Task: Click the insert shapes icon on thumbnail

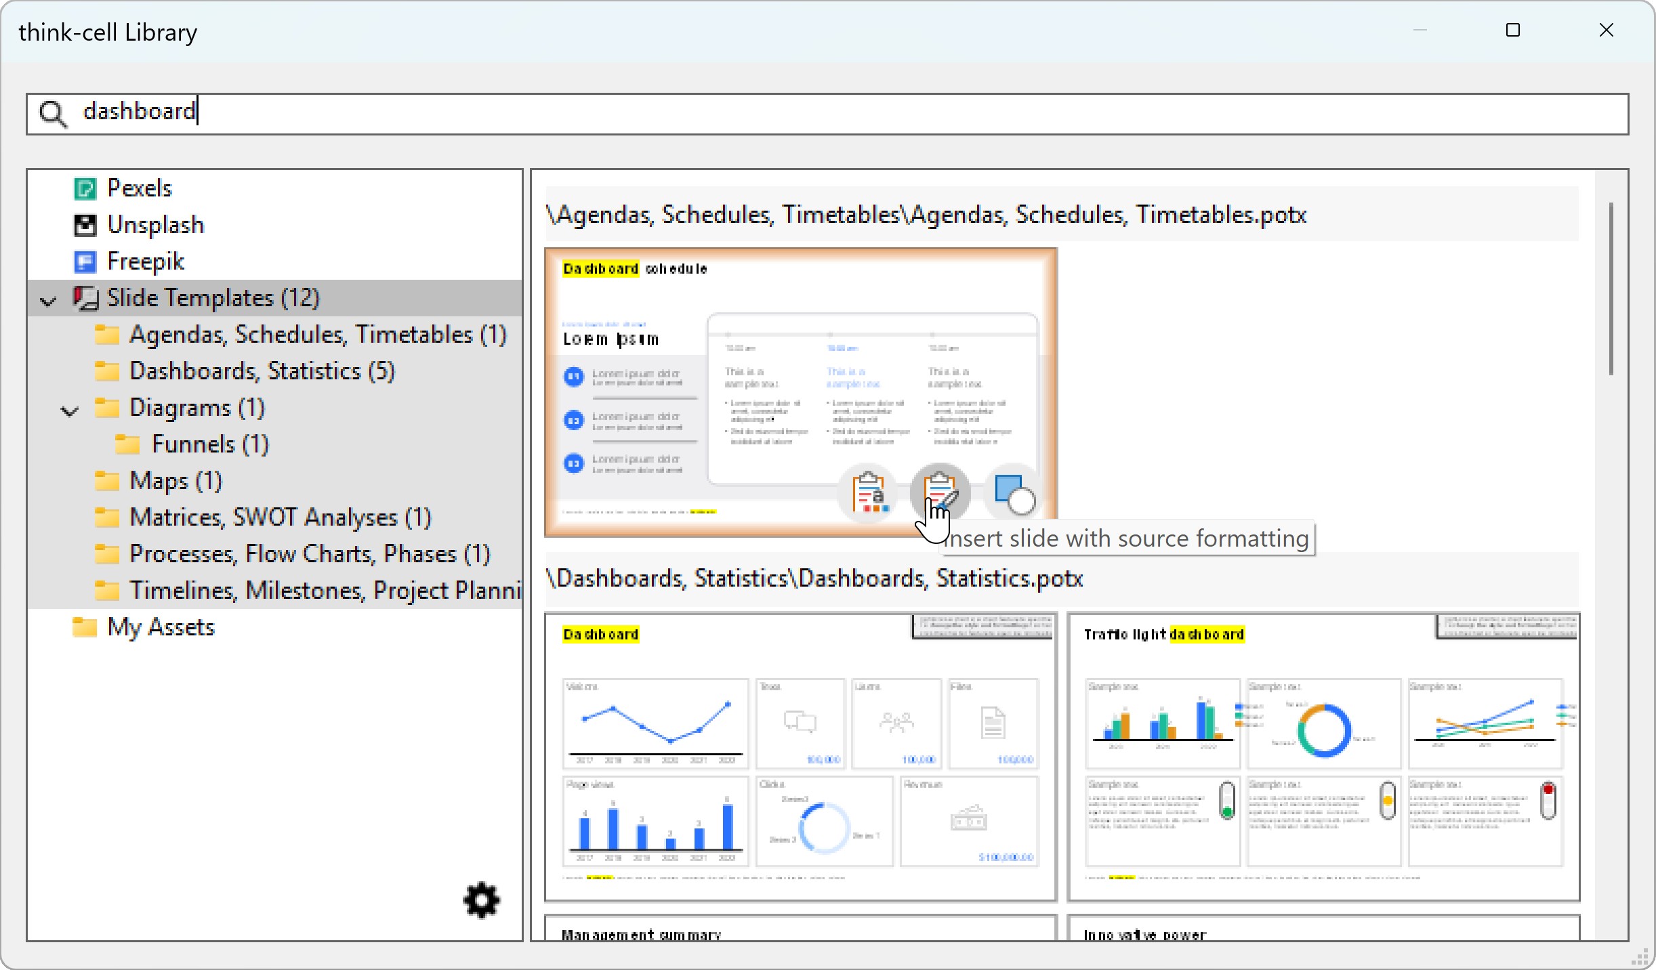Action: [1013, 494]
